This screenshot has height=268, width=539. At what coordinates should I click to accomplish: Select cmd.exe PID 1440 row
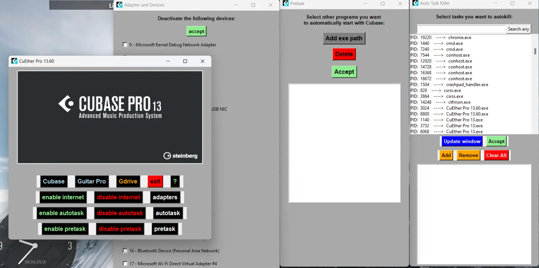click(471, 43)
